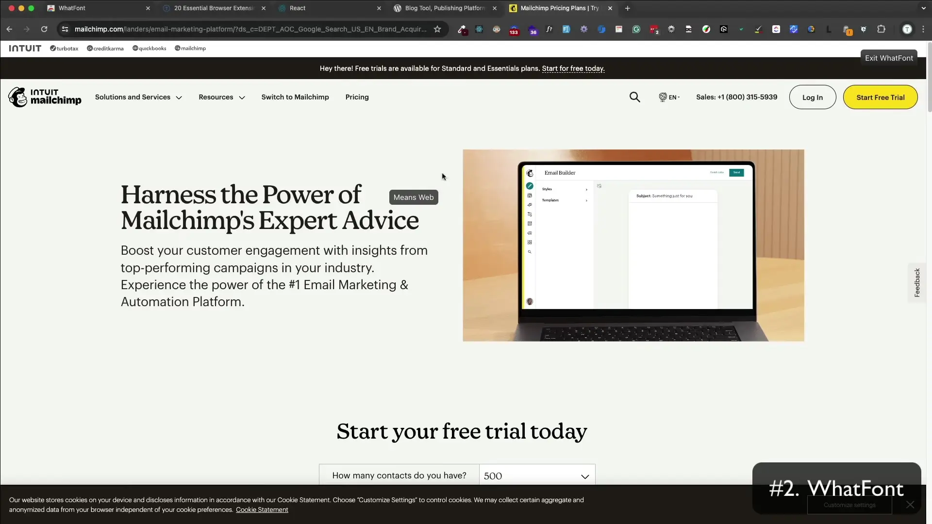The width and height of the screenshot is (932, 524).
Task: Click Exit WhatFont button
Action: tap(888, 58)
